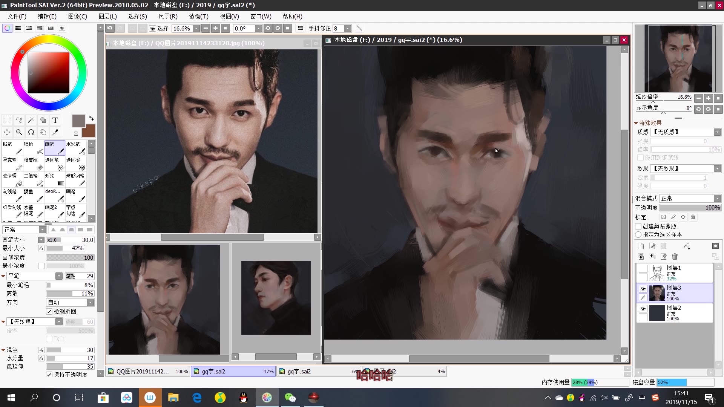Click the transparent color icon

pos(76,133)
